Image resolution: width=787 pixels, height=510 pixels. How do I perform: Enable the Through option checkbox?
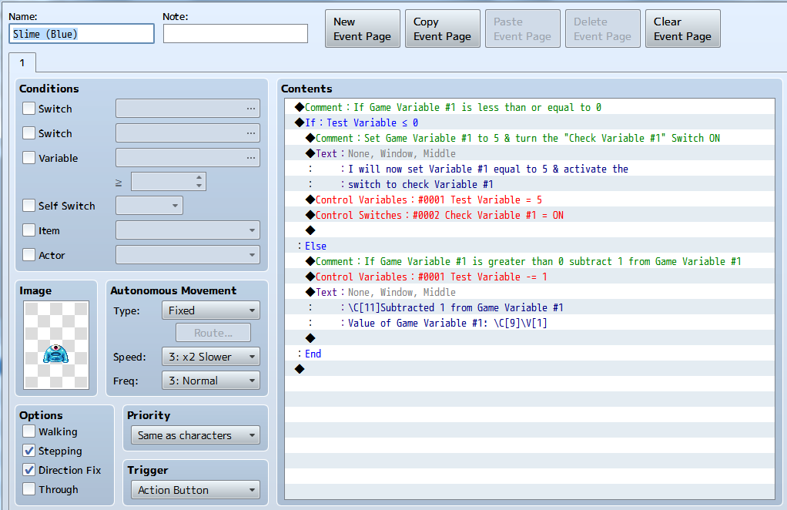pyautogui.click(x=29, y=489)
